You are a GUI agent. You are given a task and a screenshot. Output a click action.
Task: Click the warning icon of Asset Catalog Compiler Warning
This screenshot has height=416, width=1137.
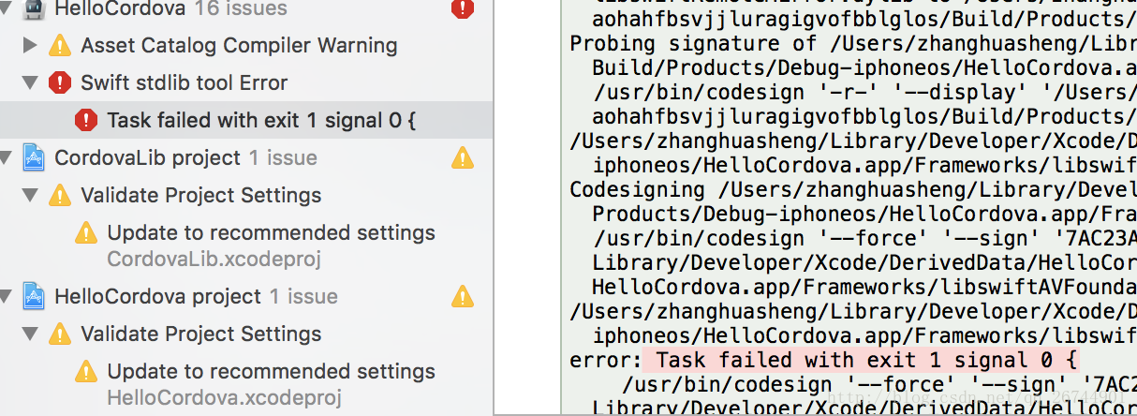pos(60,45)
